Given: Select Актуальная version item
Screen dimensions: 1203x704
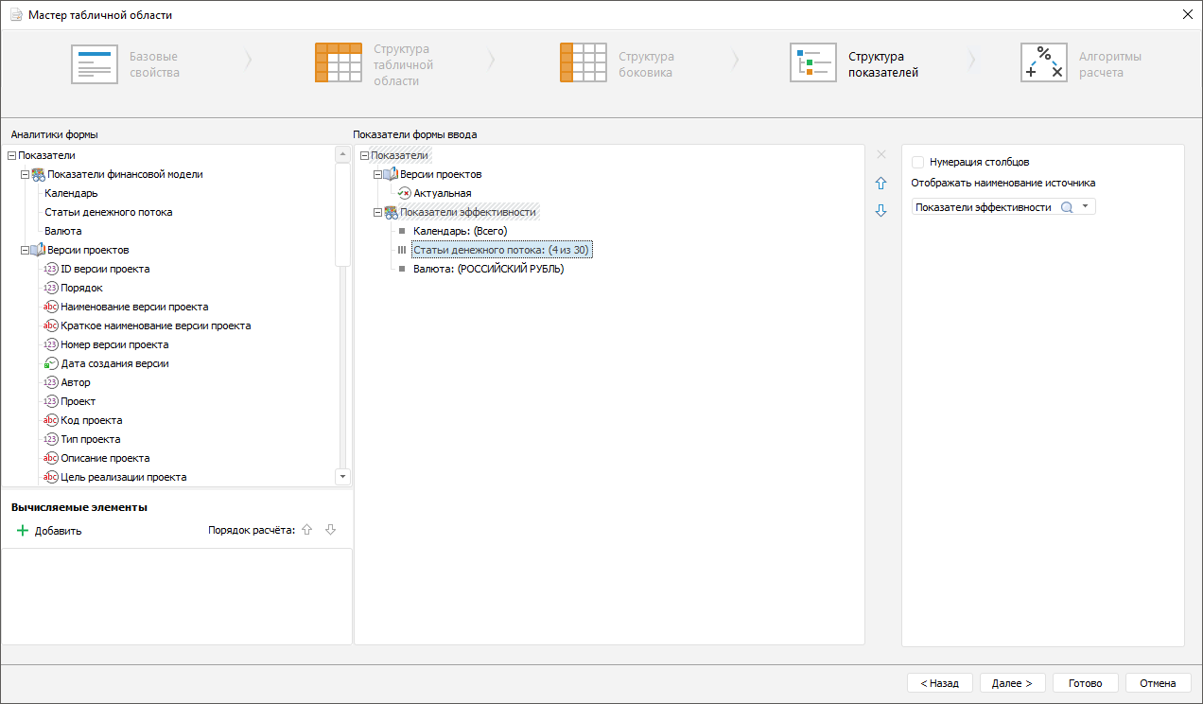Looking at the screenshot, I should [443, 193].
